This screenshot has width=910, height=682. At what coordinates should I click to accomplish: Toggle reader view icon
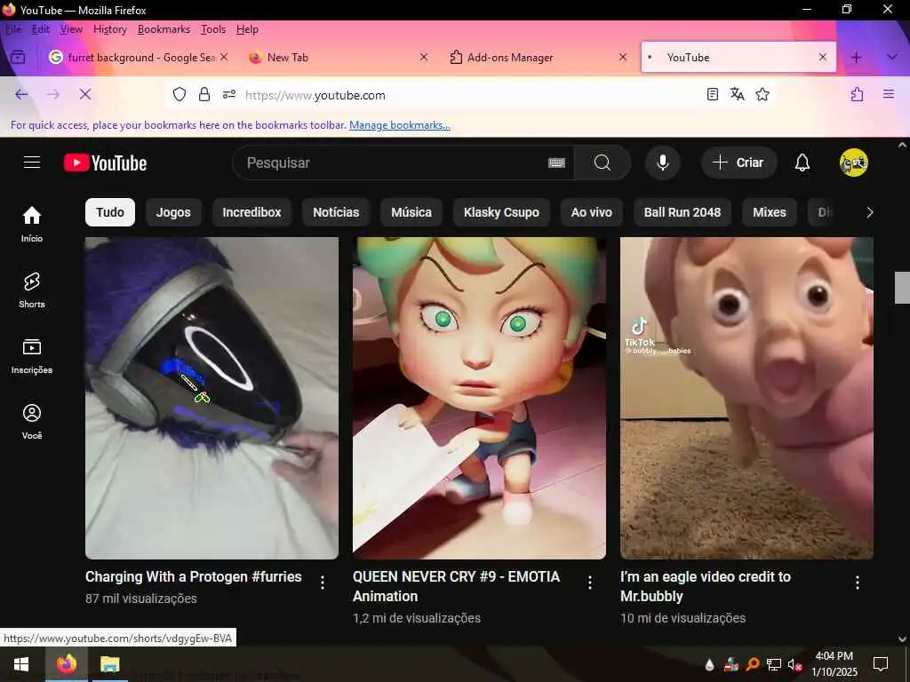coord(713,94)
